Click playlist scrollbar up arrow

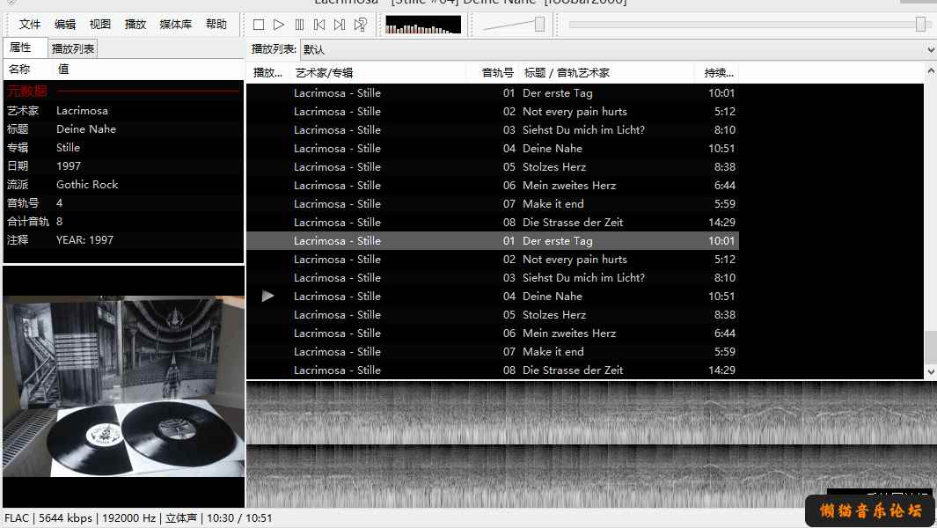(x=931, y=71)
